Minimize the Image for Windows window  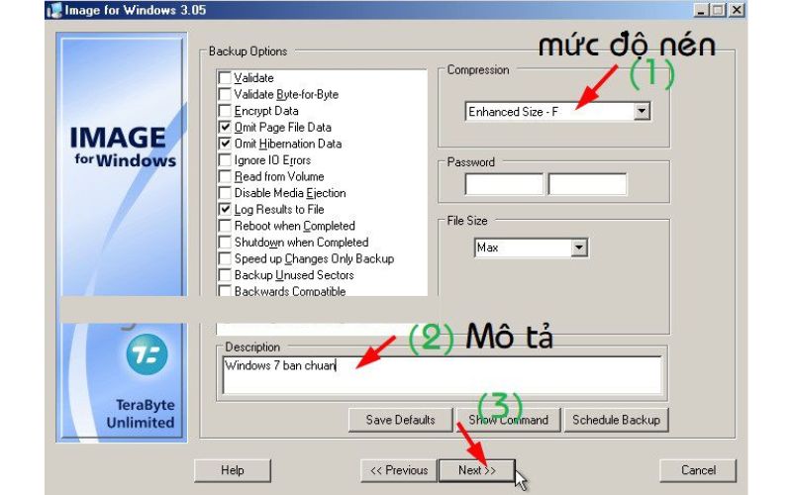[700, 10]
